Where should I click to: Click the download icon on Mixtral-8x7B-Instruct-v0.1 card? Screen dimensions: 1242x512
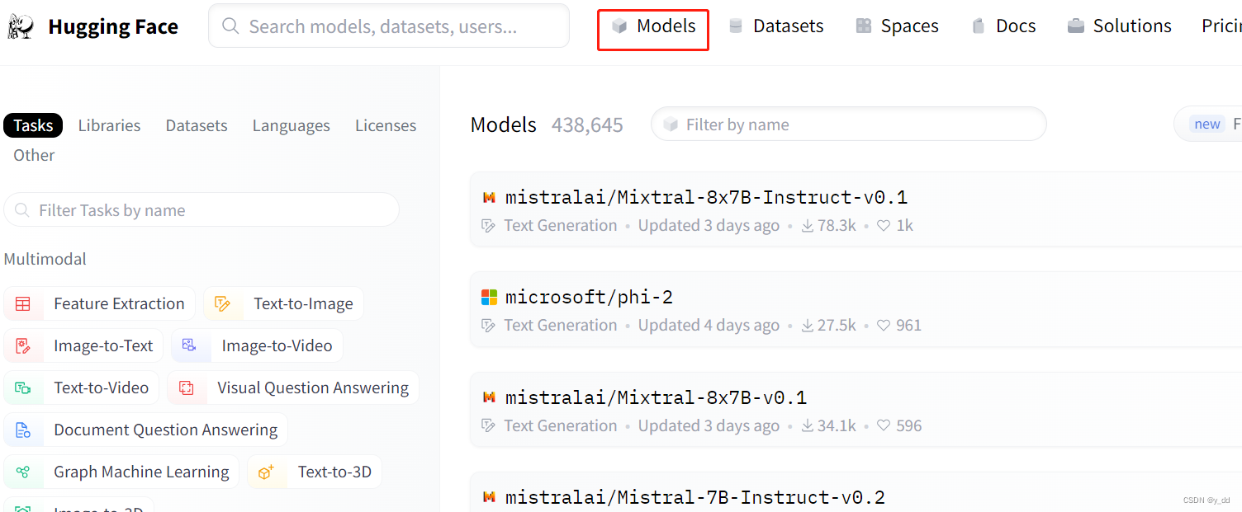(808, 226)
